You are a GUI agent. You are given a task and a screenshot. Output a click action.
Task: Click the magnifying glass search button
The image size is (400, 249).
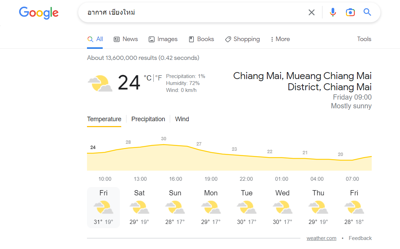pos(367,13)
